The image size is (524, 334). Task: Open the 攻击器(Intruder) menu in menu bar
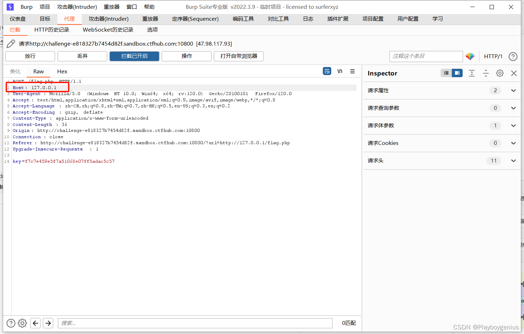(x=77, y=7)
